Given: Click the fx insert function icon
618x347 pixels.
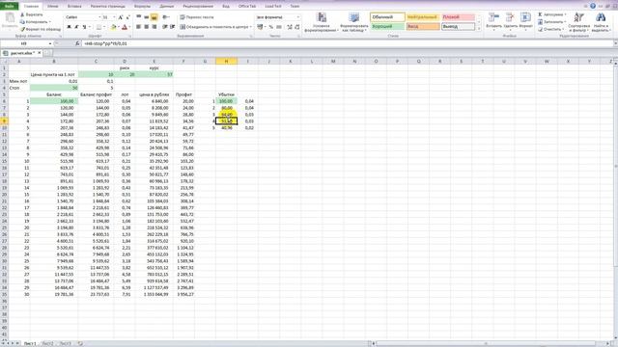Looking at the screenshot, I should 77,43.
